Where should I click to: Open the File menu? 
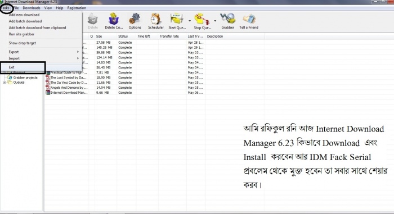coord(16,8)
